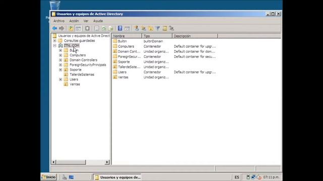The width and height of the screenshot is (323, 181).
Task: Open the Ayuda menu
Action: (x=98, y=21)
